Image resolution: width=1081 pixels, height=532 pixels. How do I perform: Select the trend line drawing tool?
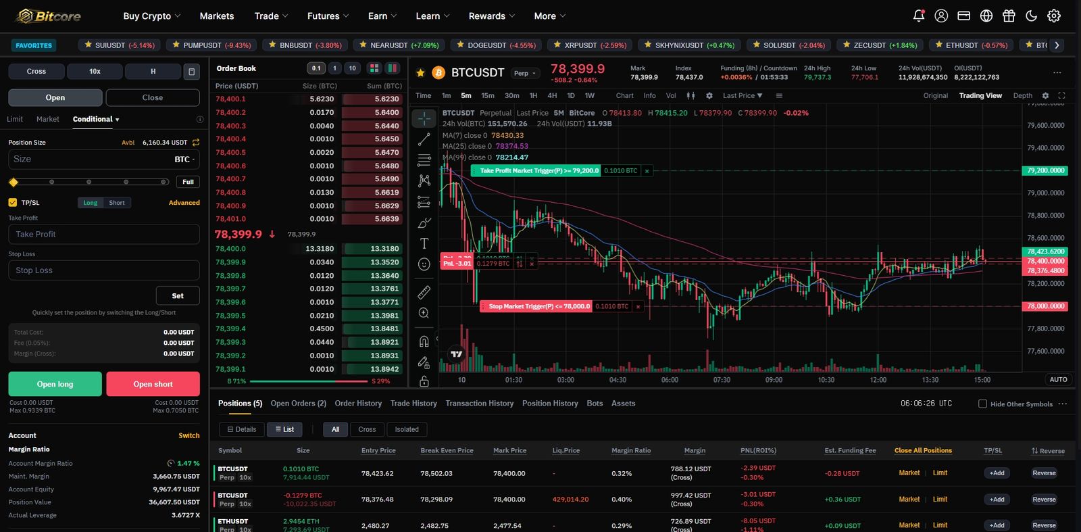(424, 139)
